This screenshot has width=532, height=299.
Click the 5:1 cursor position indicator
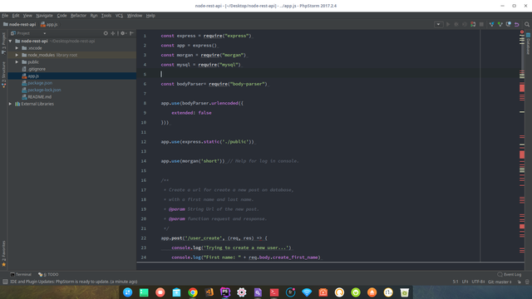(x=456, y=282)
